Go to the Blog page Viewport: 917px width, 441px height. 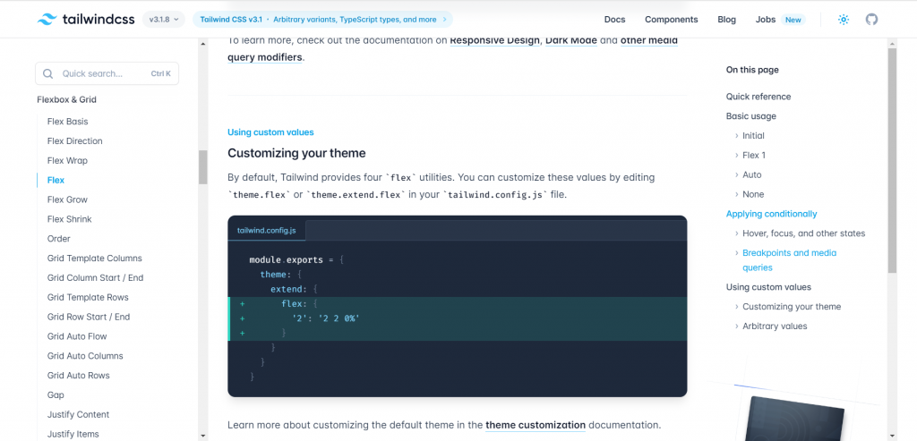pos(726,19)
